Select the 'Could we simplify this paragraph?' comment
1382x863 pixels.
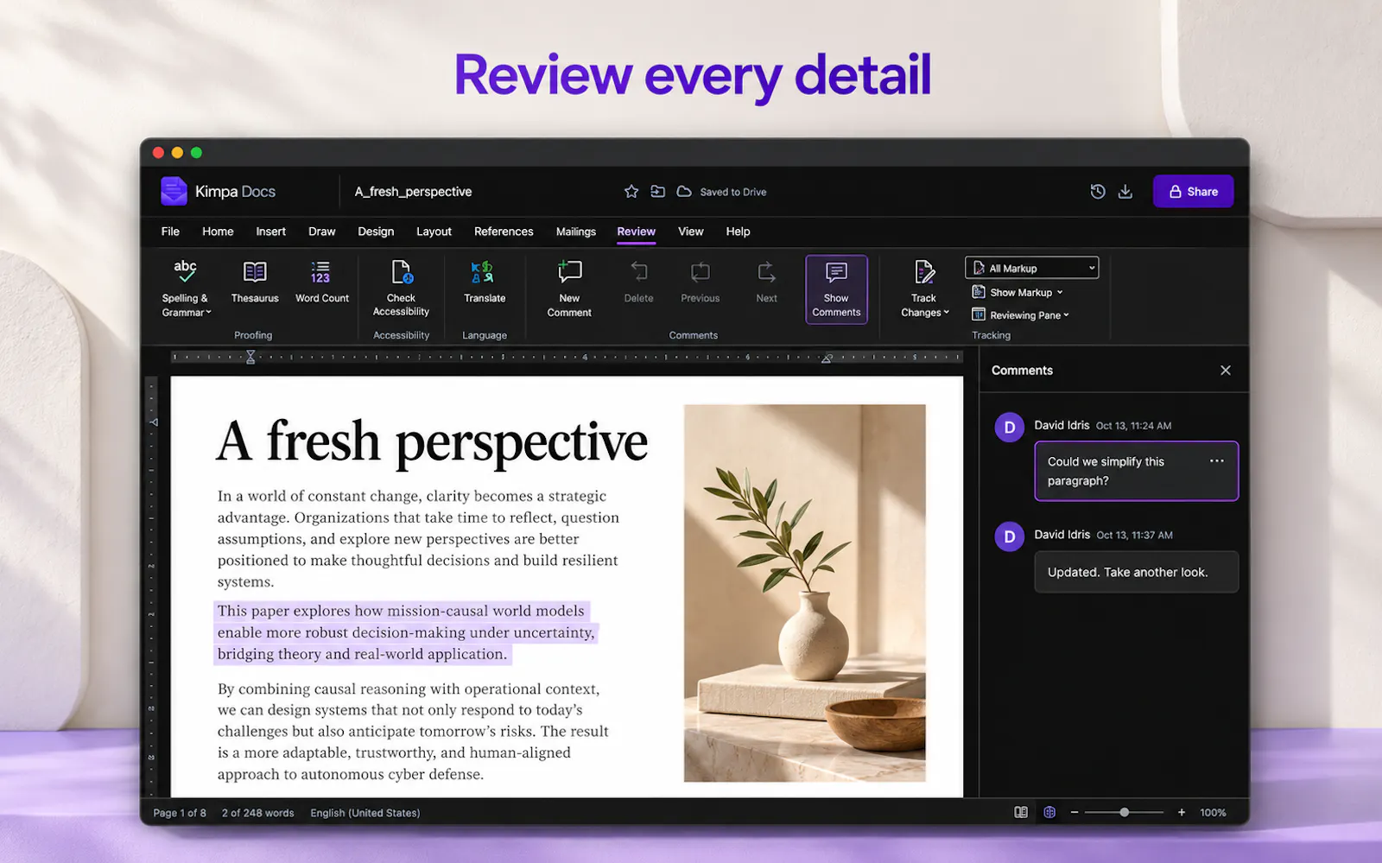coord(1137,471)
